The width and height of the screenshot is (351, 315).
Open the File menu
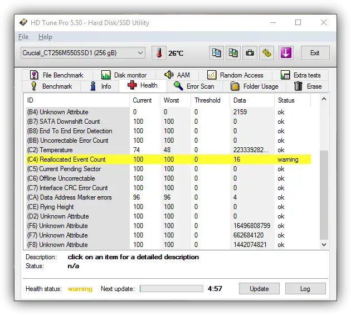coord(23,37)
